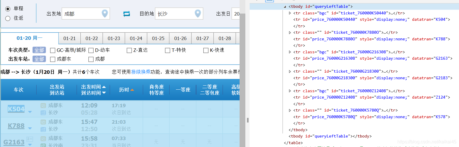459x147 pixels.
Task: Select the 01-20 周一 date tab
Action: click(x=30, y=38)
